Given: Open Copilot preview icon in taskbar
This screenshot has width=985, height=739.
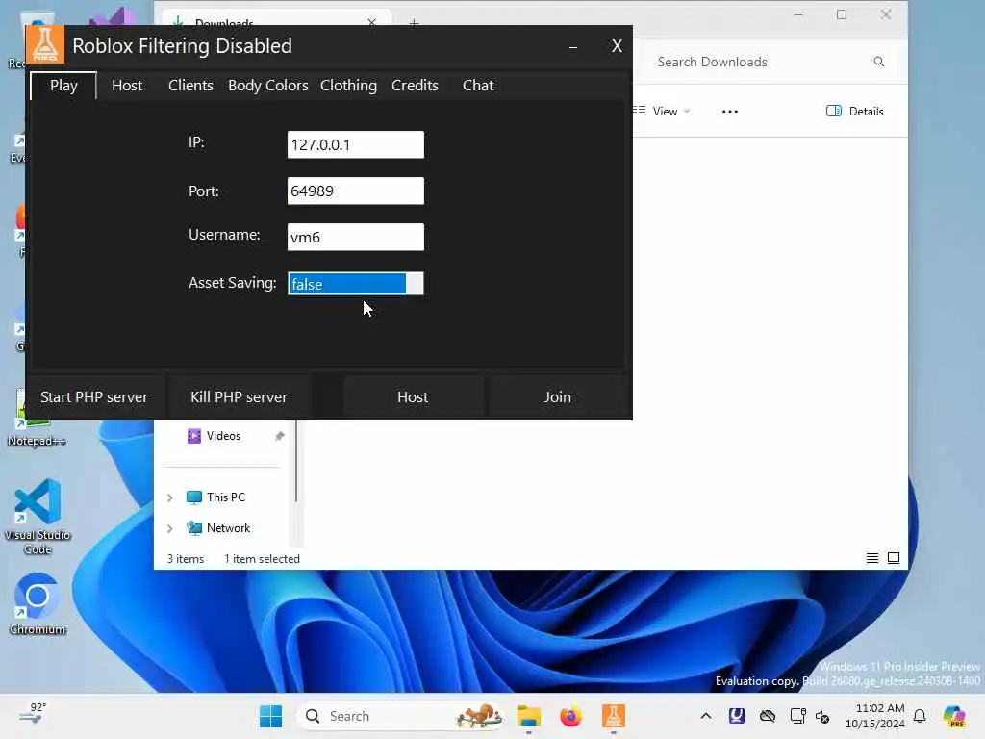Looking at the screenshot, I should [954, 716].
